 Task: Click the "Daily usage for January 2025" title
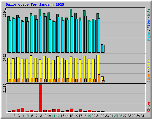tap(35, 4)
